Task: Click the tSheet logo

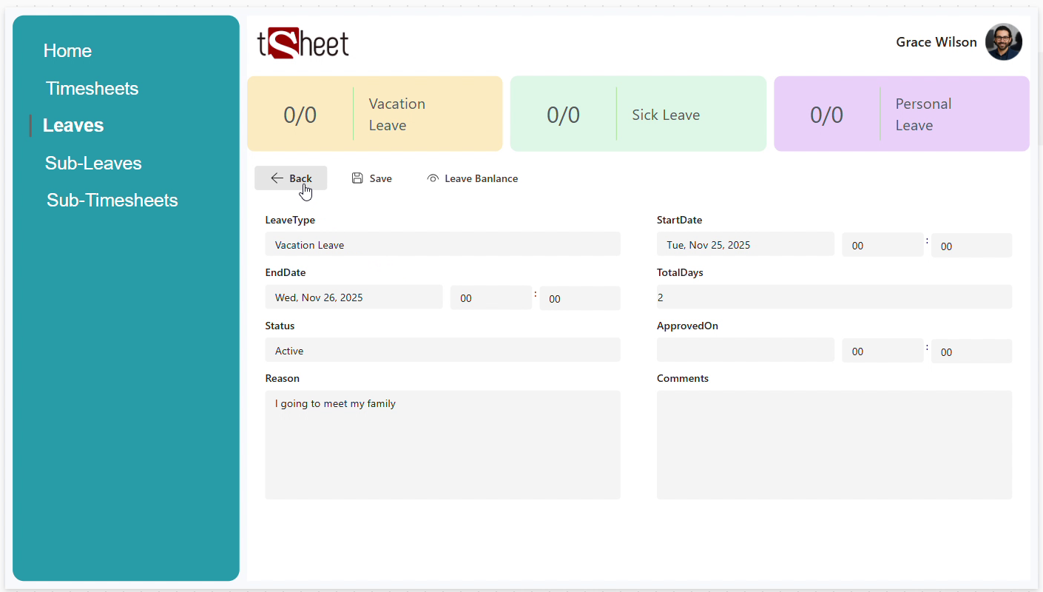Action: (303, 44)
